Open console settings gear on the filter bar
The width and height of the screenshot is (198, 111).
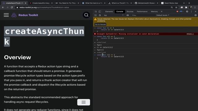click(196, 15)
